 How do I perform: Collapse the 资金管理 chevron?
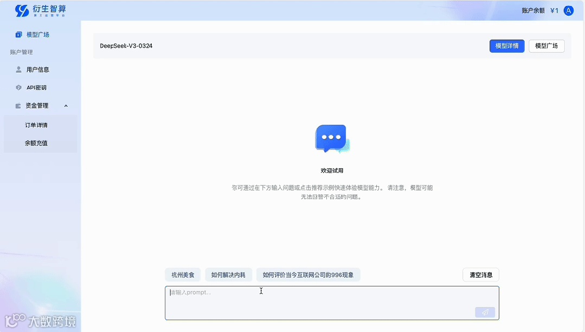coord(66,106)
